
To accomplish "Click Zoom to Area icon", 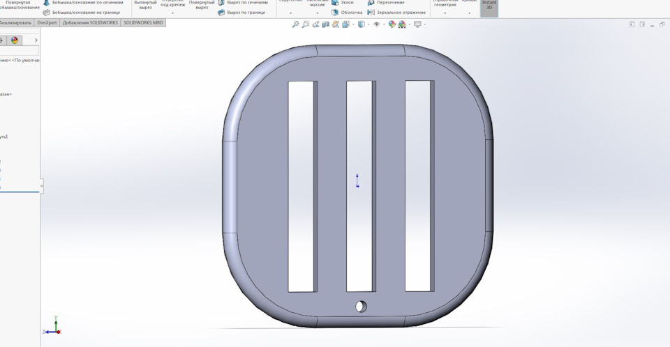I will [306, 25].
